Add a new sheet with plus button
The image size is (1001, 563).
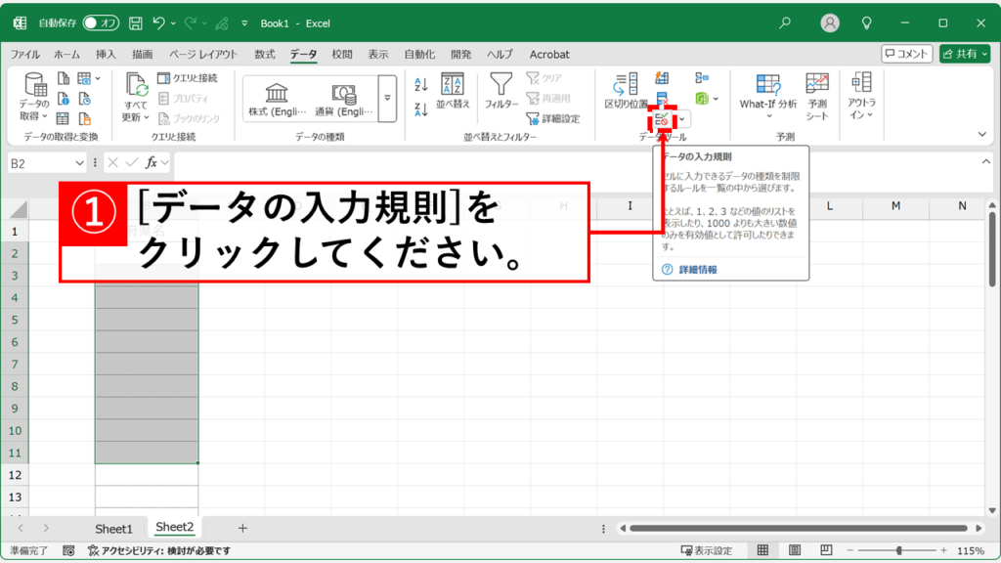pos(242,528)
